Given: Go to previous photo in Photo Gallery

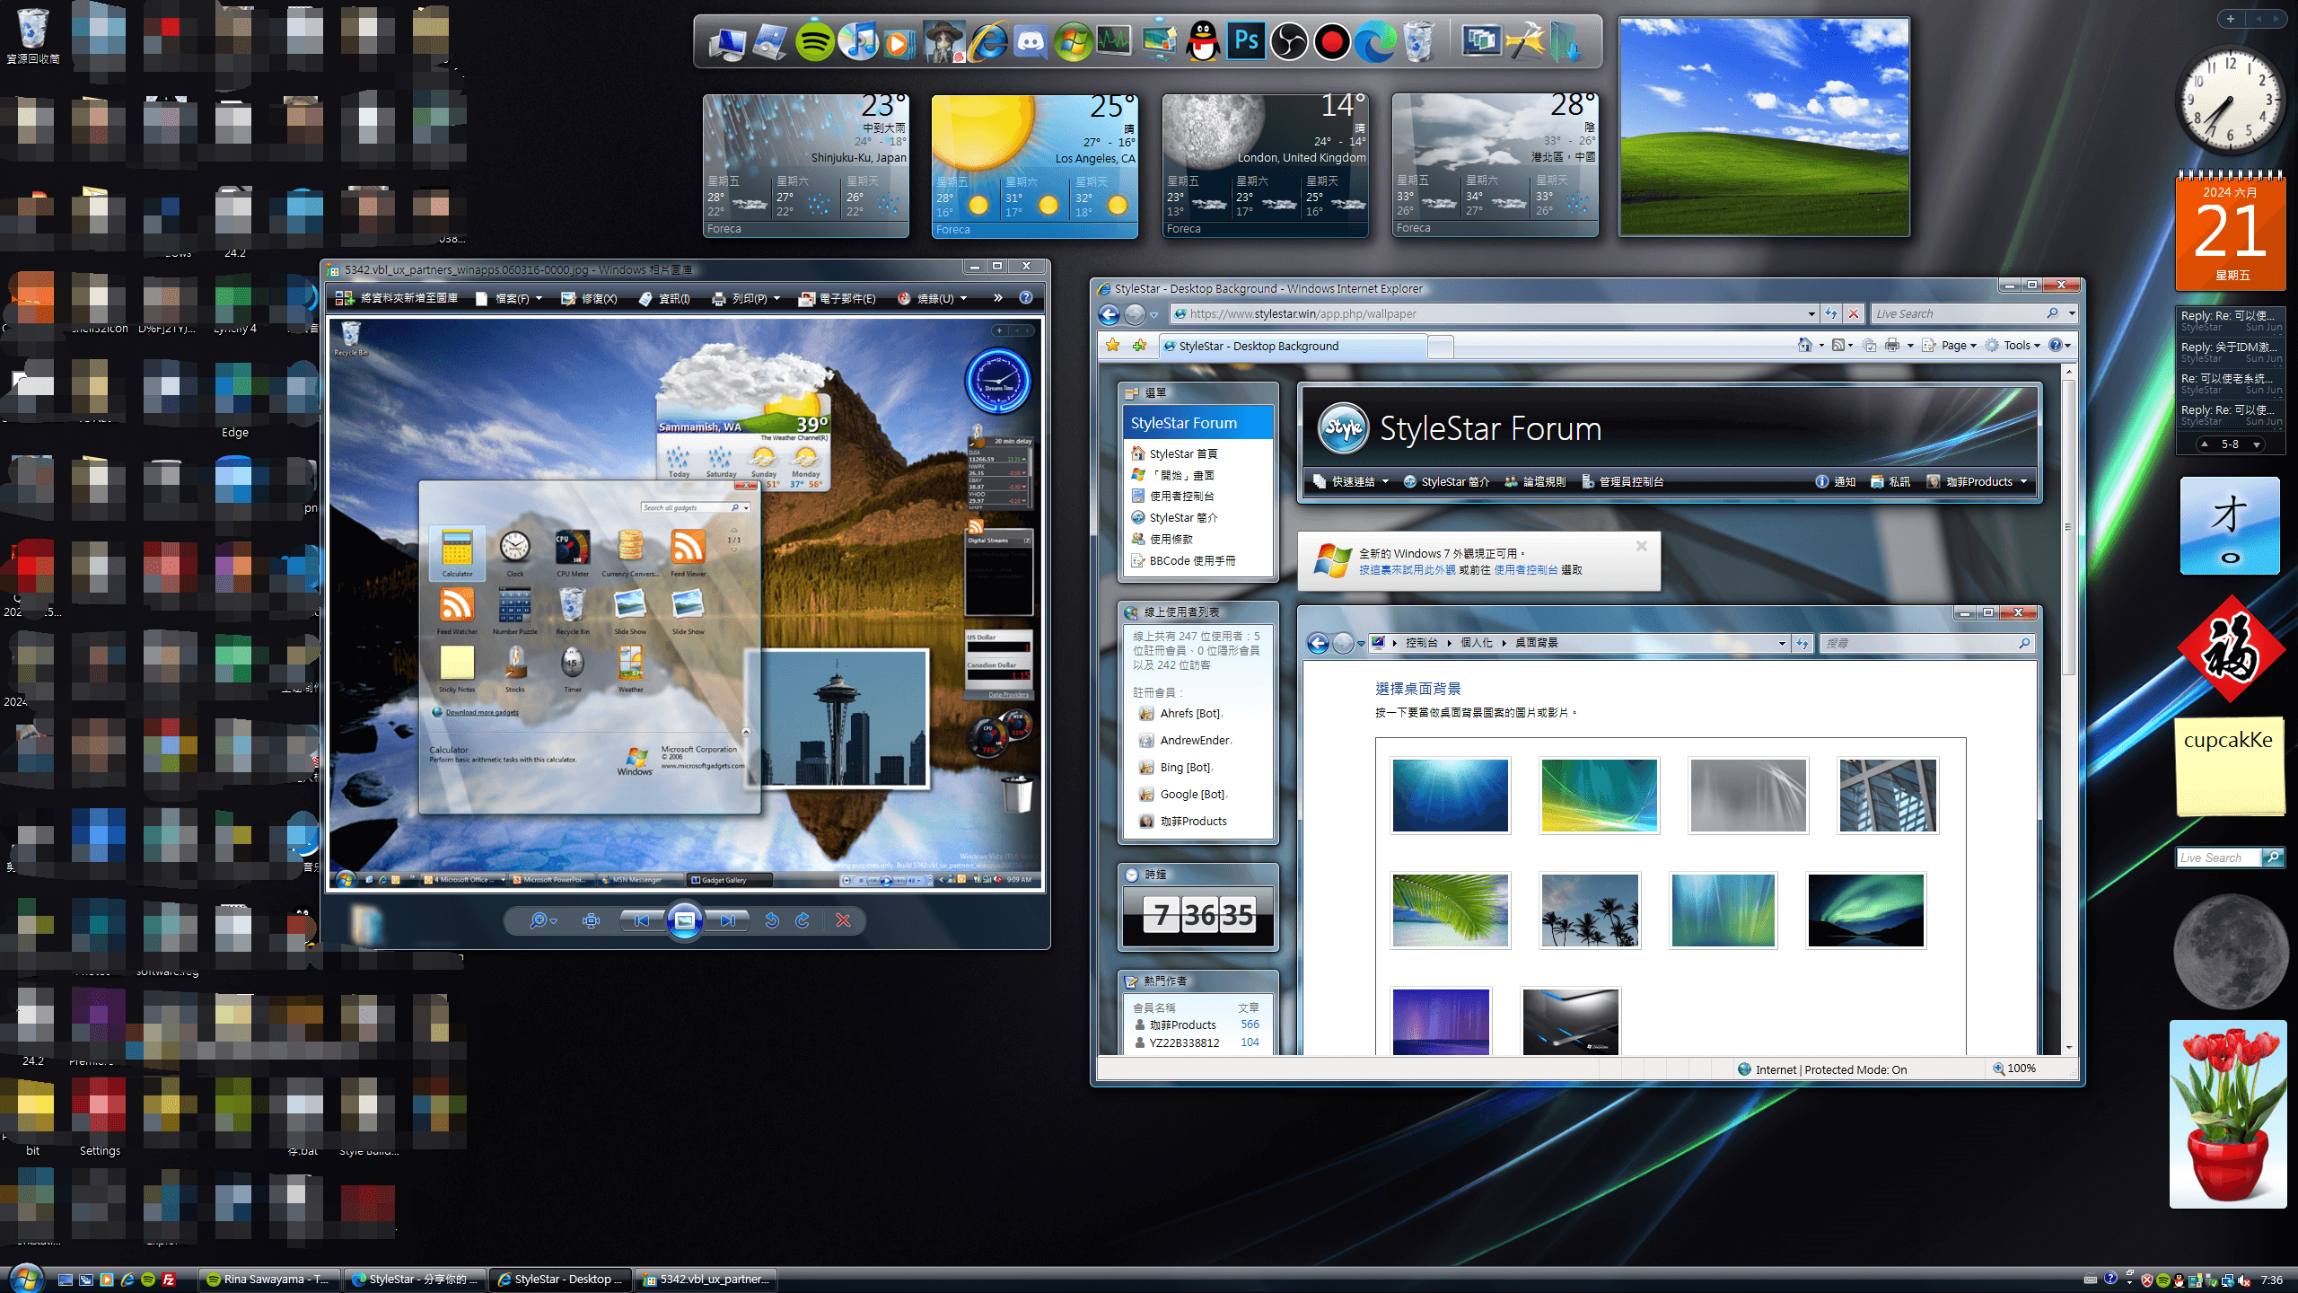Looking at the screenshot, I should point(641,920).
